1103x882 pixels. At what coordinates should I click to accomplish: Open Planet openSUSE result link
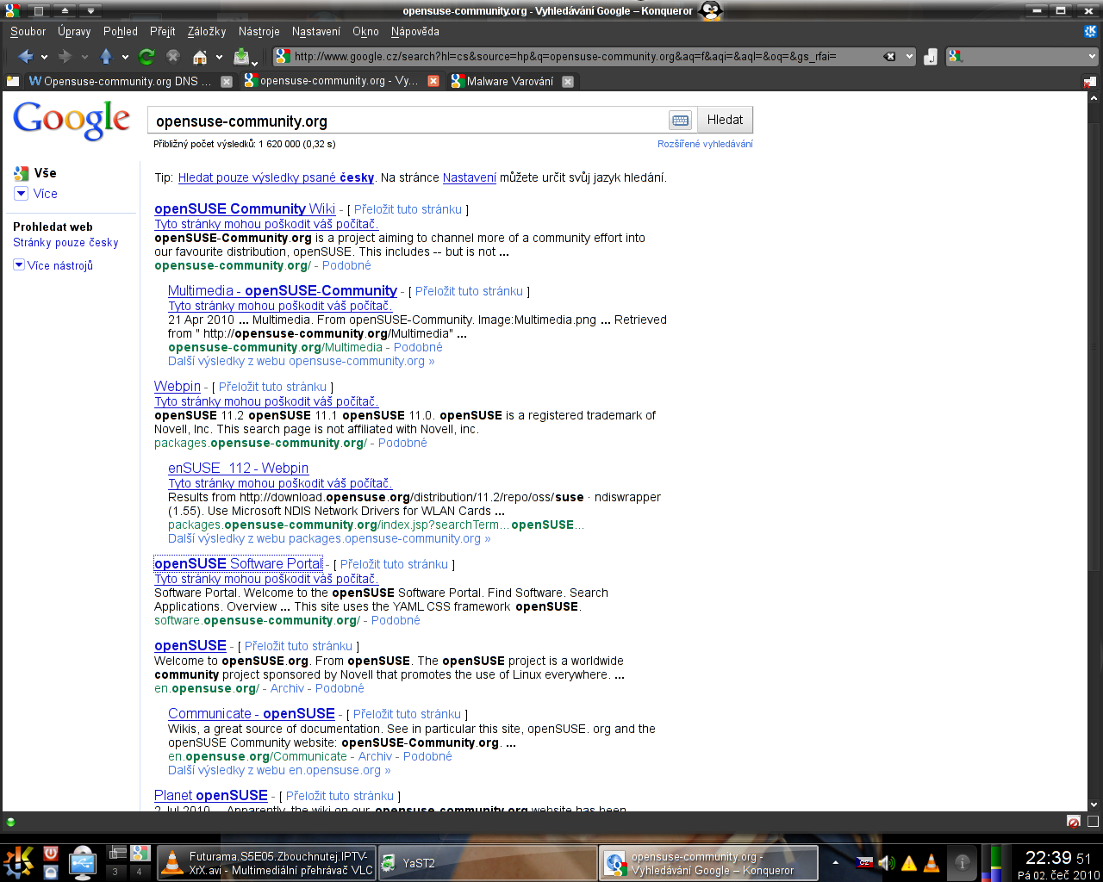click(211, 795)
